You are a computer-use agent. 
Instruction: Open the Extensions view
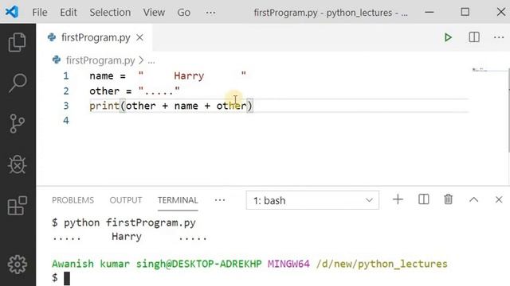18,205
